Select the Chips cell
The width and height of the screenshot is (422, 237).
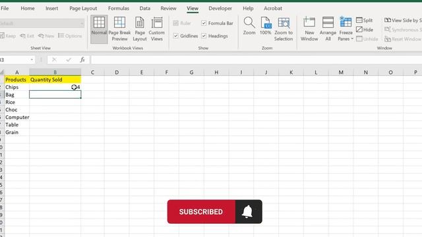tap(16, 87)
